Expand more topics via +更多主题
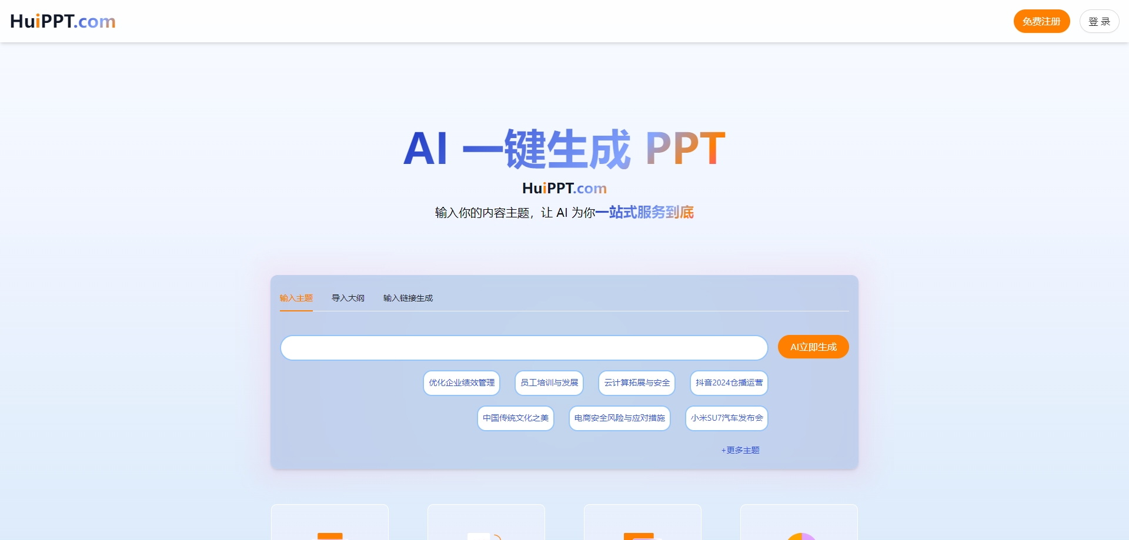1129x540 pixels. click(740, 450)
